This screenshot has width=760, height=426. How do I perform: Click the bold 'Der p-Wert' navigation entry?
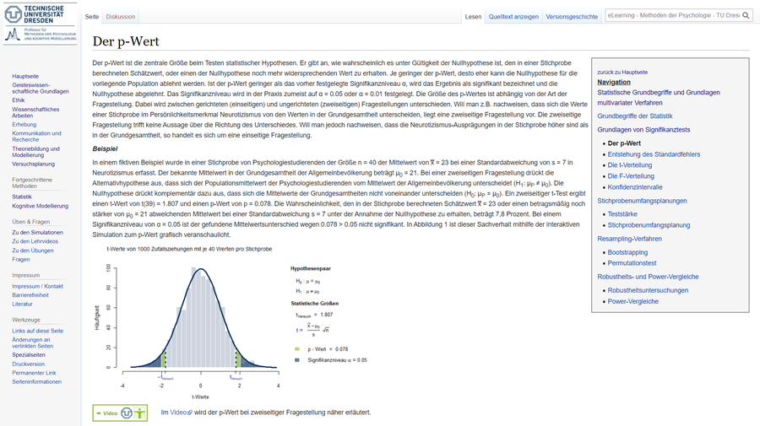click(x=624, y=143)
